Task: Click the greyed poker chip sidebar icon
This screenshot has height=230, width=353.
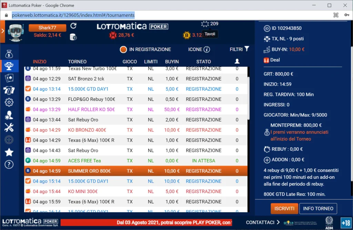Action: (x=9, y=140)
